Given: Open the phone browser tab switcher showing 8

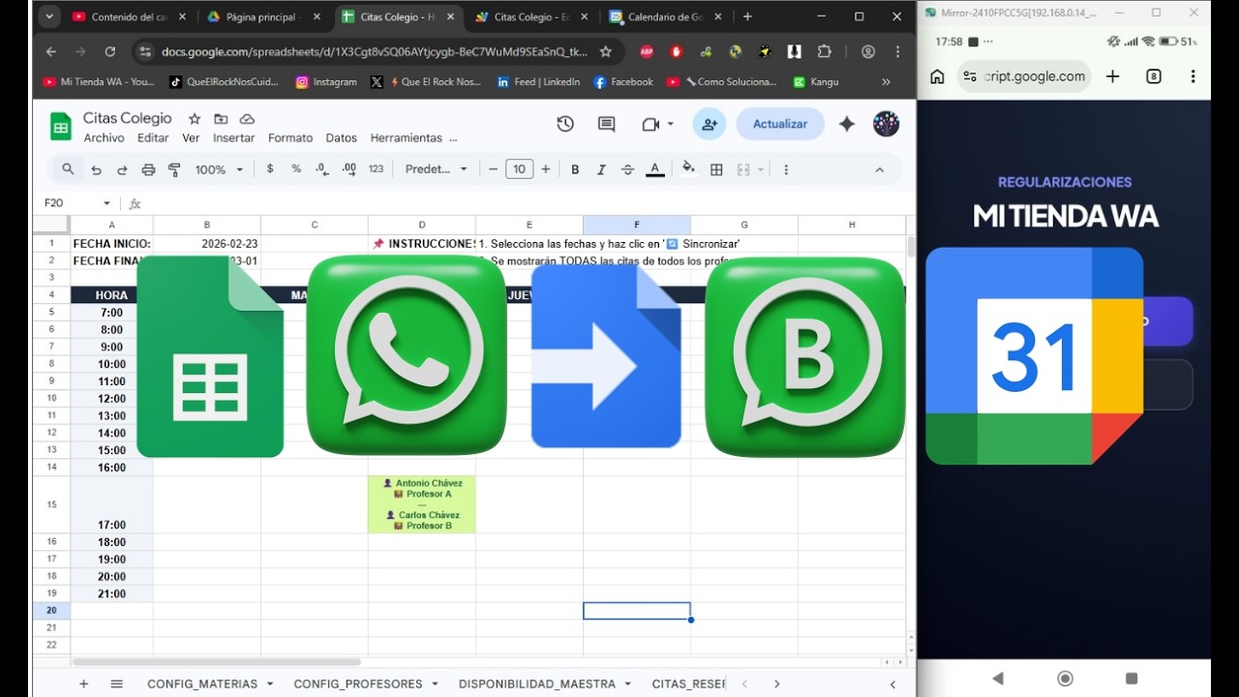Looking at the screenshot, I should [1154, 76].
